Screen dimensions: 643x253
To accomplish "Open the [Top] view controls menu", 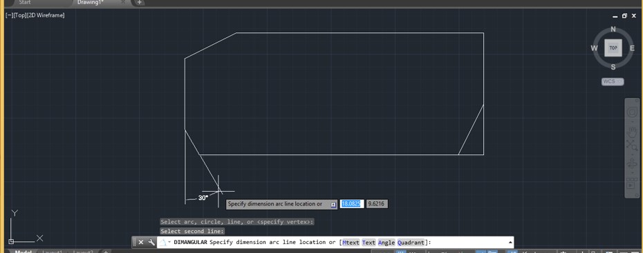I will pos(19,15).
